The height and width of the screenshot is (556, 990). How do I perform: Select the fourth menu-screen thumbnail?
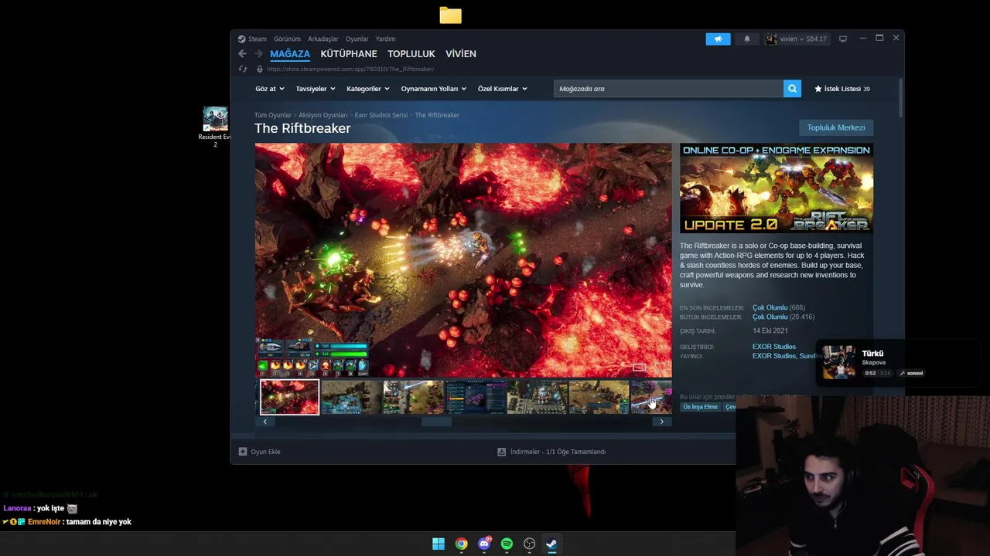[x=475, y=397]
